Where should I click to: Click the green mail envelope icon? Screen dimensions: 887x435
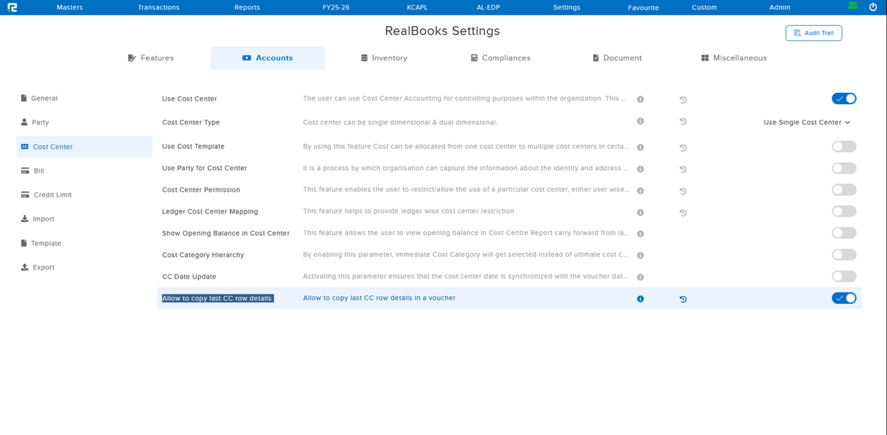[853, 6]
